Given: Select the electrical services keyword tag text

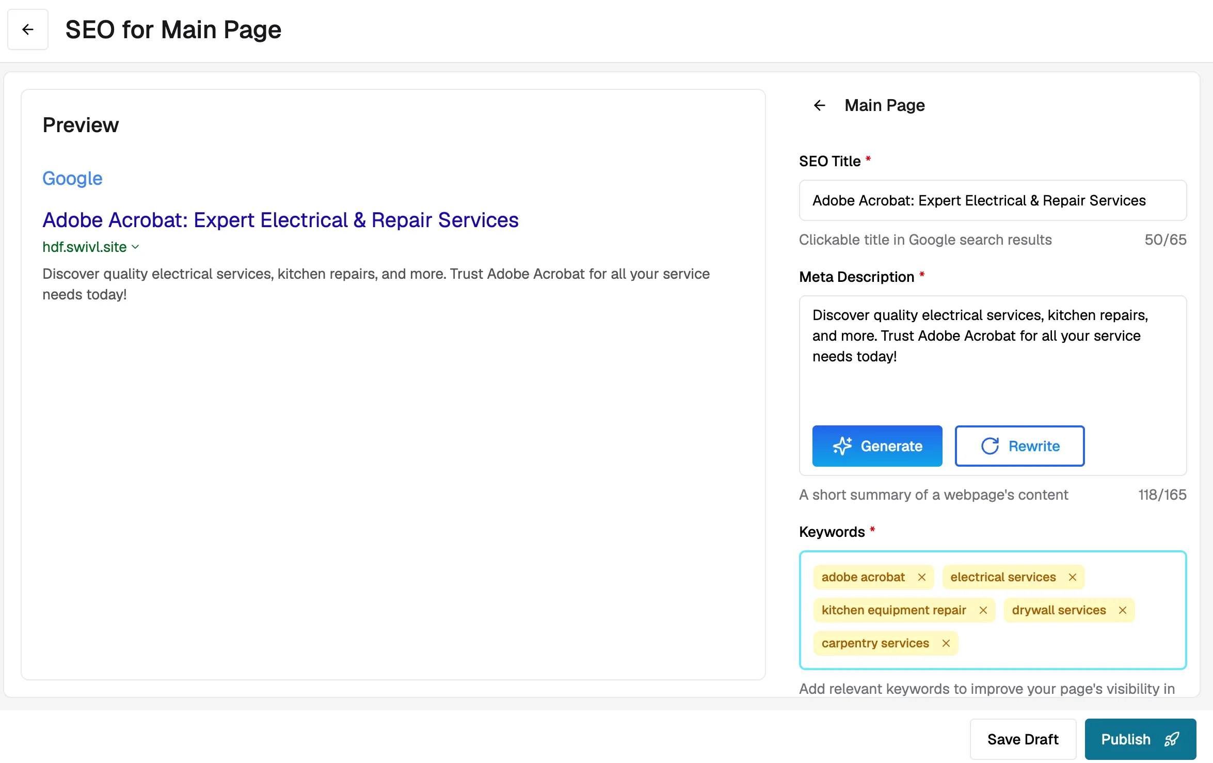Looking at the screenshot, I should pyautogui.click(x=1003, y=577).
